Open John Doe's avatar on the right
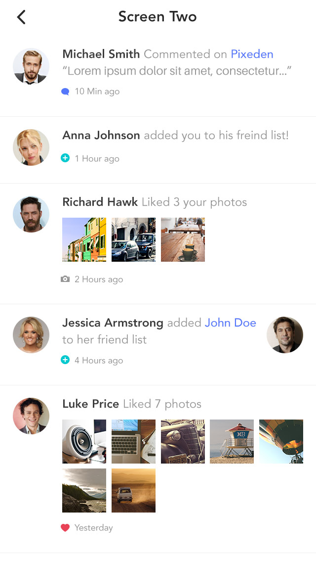Viewport: 316px width, 562px height. click(x=285, y=335)
